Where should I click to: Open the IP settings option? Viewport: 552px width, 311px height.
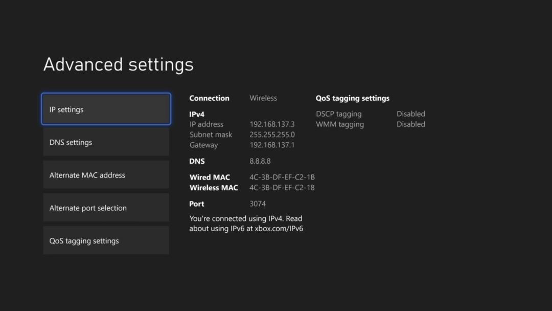point(106,109)
